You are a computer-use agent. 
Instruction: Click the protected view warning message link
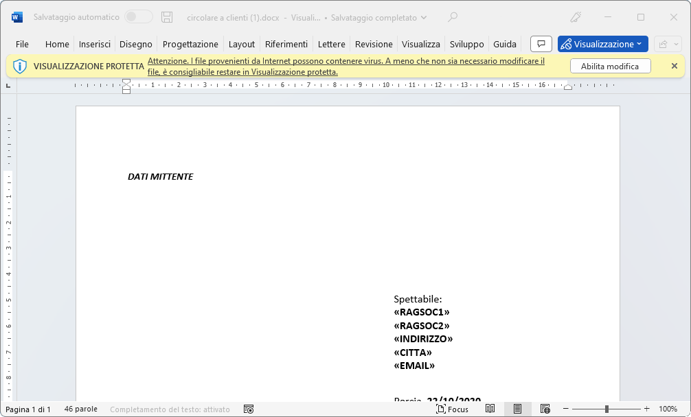(346, 67)
